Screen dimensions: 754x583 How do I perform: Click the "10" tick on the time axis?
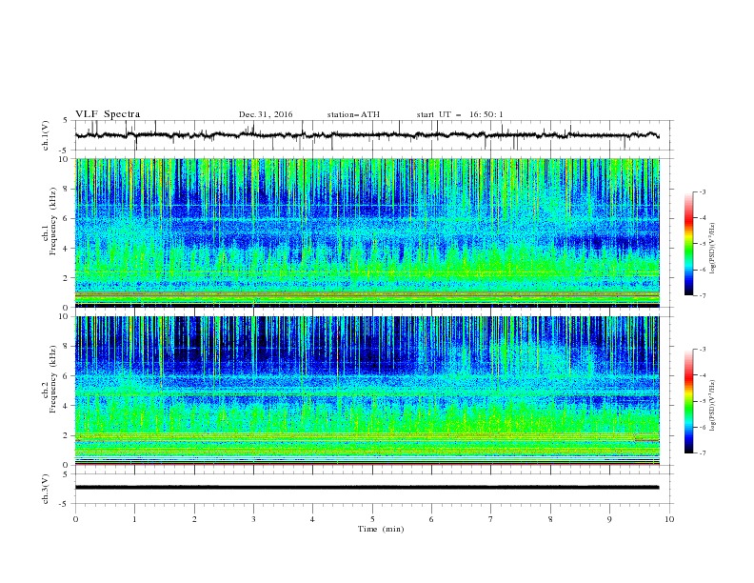669,519
